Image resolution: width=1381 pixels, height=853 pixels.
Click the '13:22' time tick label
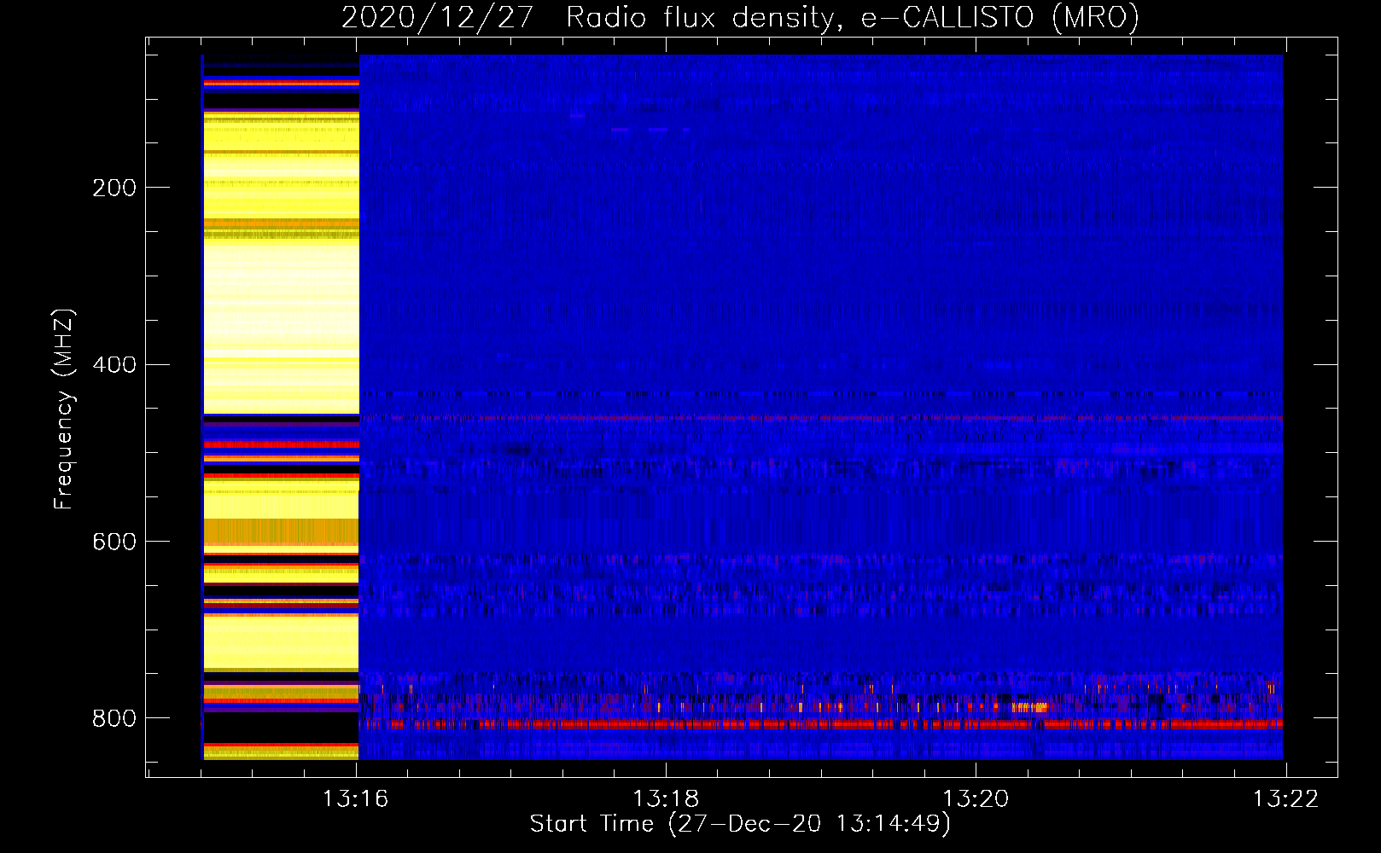pos(1285,798)
